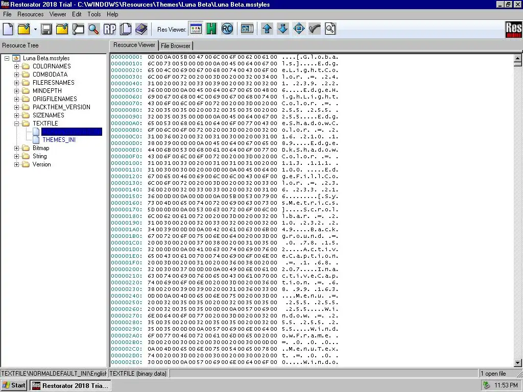Click the New file toolbar icon

(x=8, y=29)
